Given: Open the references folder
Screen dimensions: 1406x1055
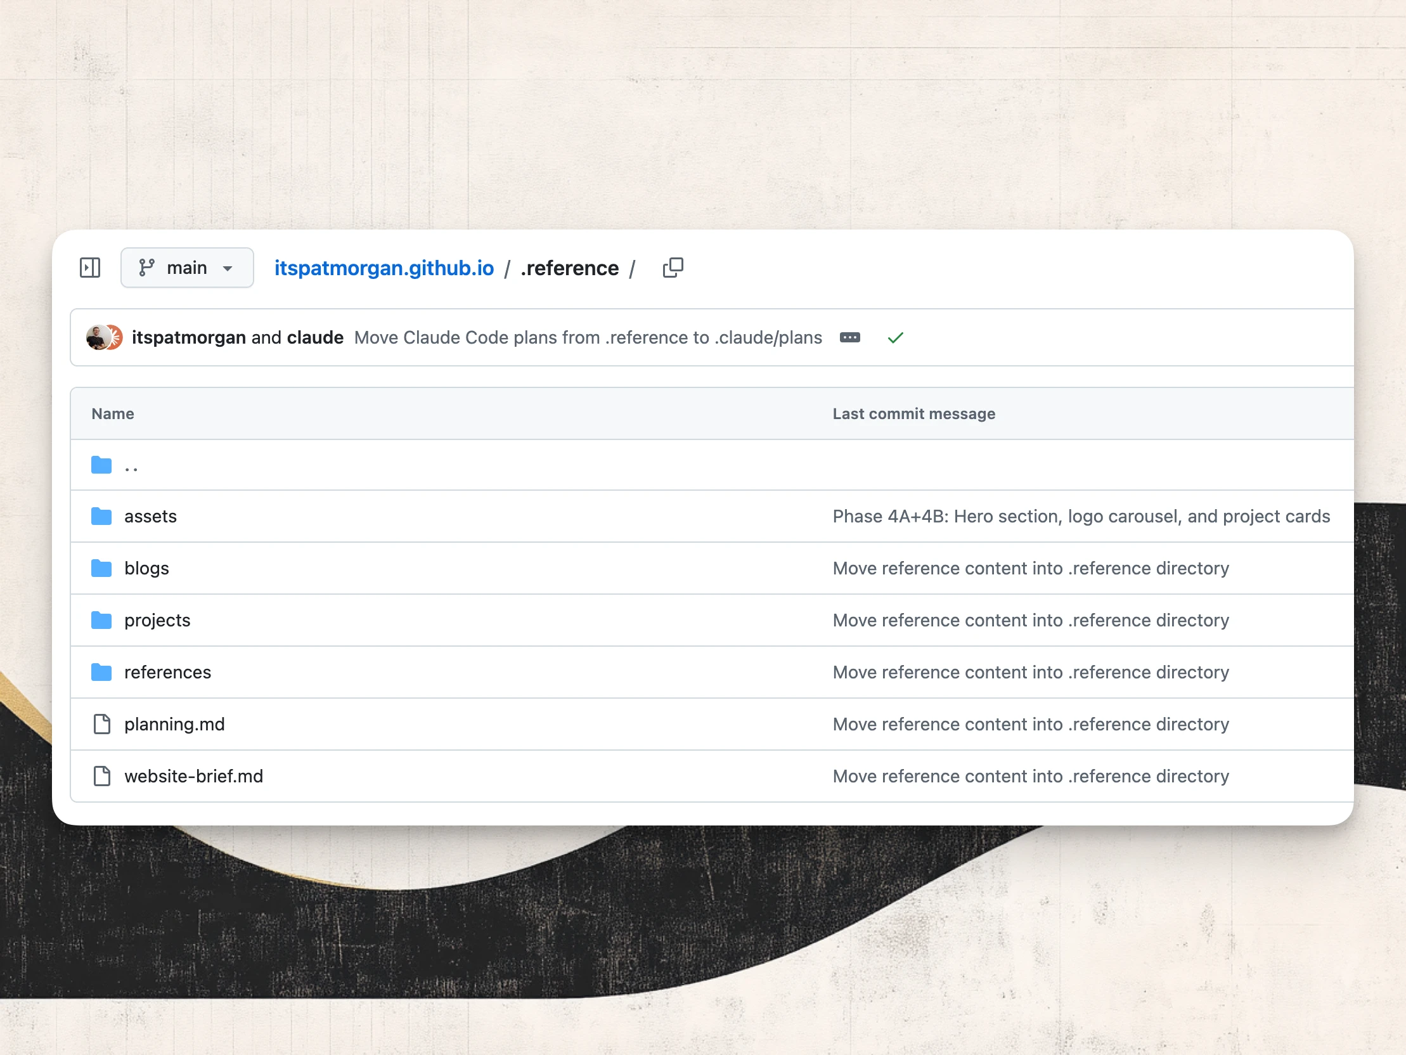Looking at the screenshot, I should (168, 672).
